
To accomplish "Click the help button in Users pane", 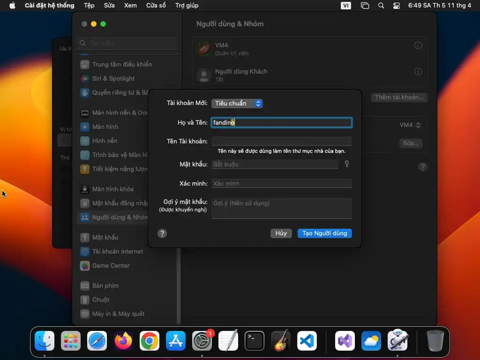I will click(423, 167).
